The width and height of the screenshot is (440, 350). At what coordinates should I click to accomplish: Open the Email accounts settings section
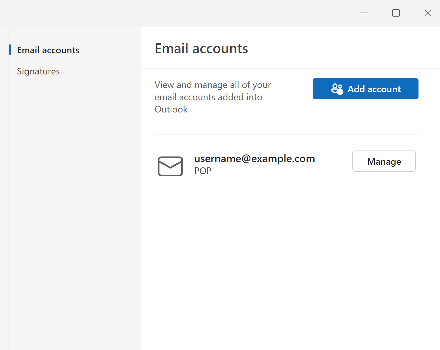coord(48,50)
